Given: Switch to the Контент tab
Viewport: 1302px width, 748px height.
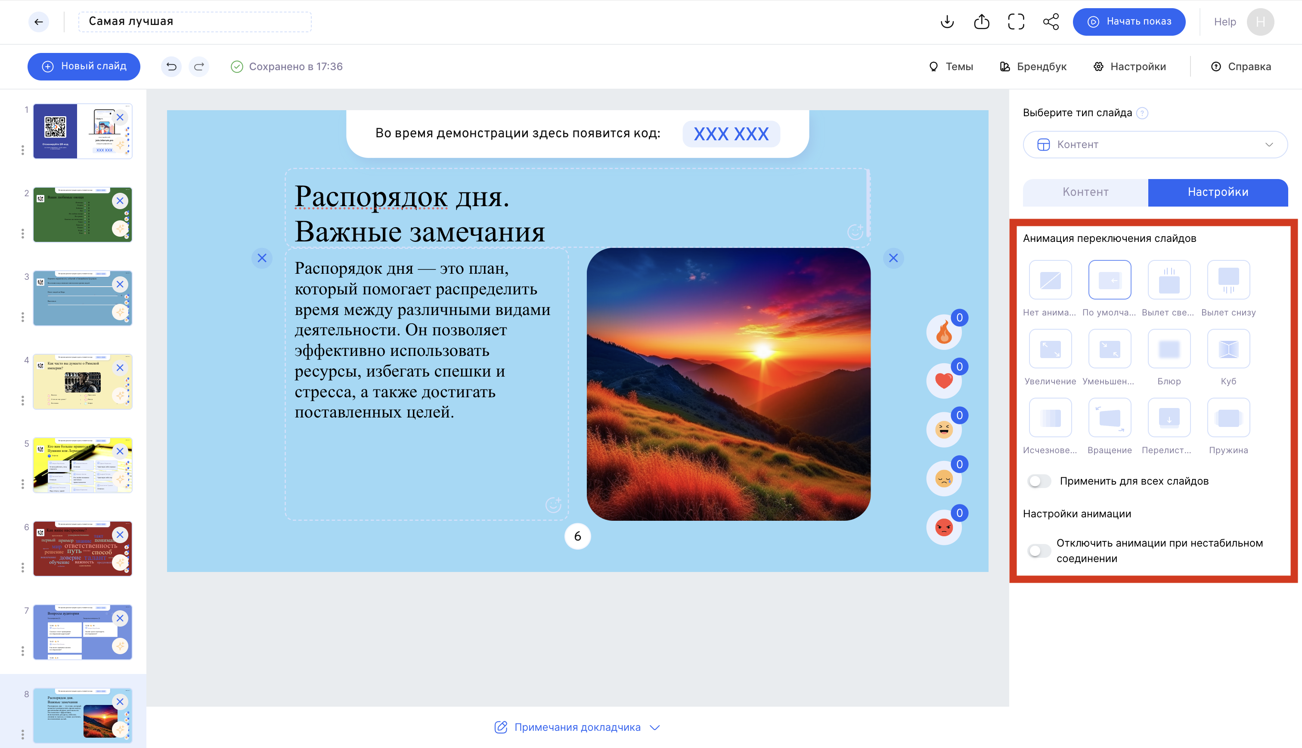Looking at the screenshot, I should tap(1085, 192).
